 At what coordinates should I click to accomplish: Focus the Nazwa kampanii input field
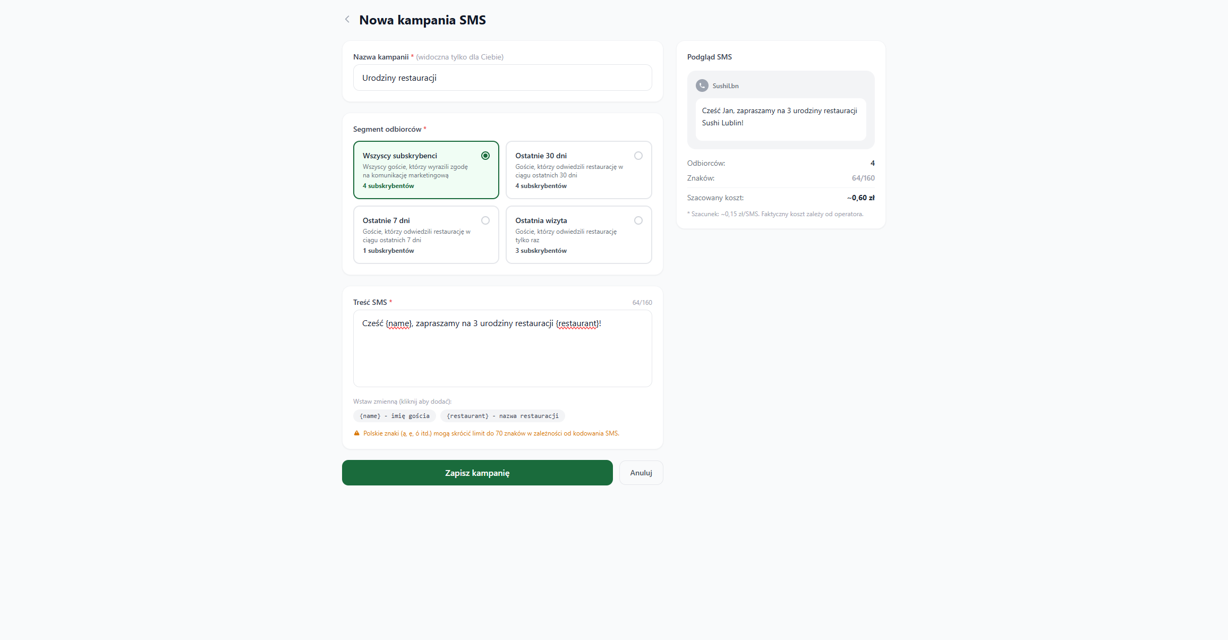pos(502,78)
